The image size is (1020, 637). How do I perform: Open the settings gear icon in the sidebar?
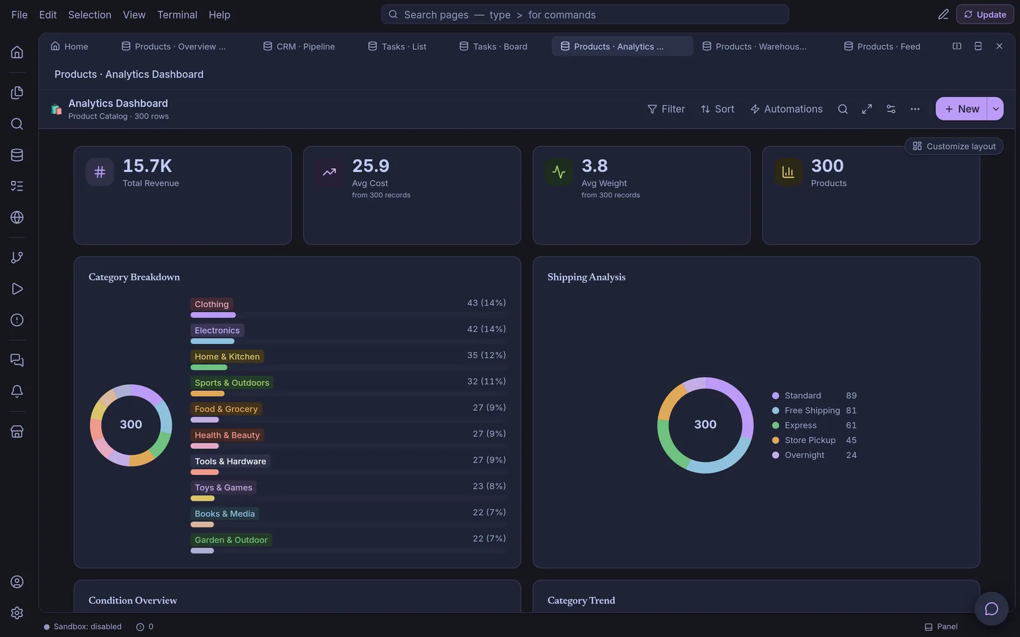click(17, 613)
